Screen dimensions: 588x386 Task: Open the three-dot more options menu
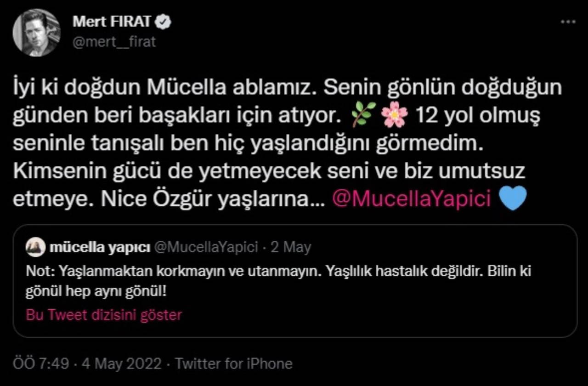(568, 22)
